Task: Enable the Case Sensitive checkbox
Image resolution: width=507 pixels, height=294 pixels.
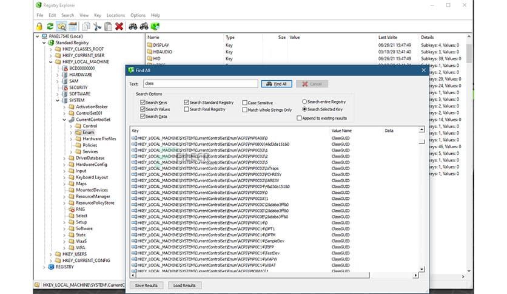Action: pyautogui.click(x=245, y=103)
